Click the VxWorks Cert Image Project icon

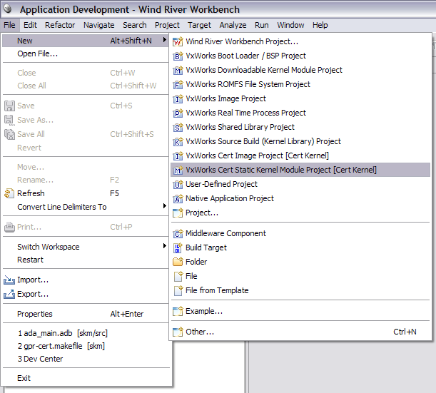tap(178, 155)
